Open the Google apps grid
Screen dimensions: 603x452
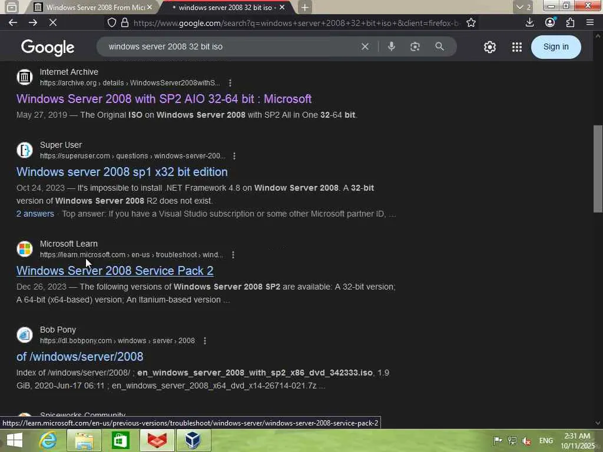517,47
